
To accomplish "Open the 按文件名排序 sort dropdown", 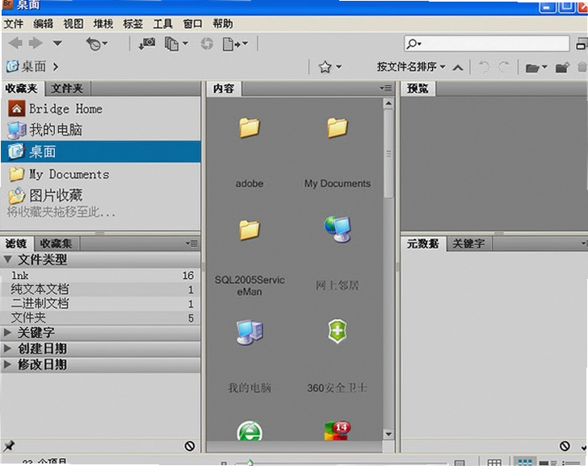I will tap(411, 67).
